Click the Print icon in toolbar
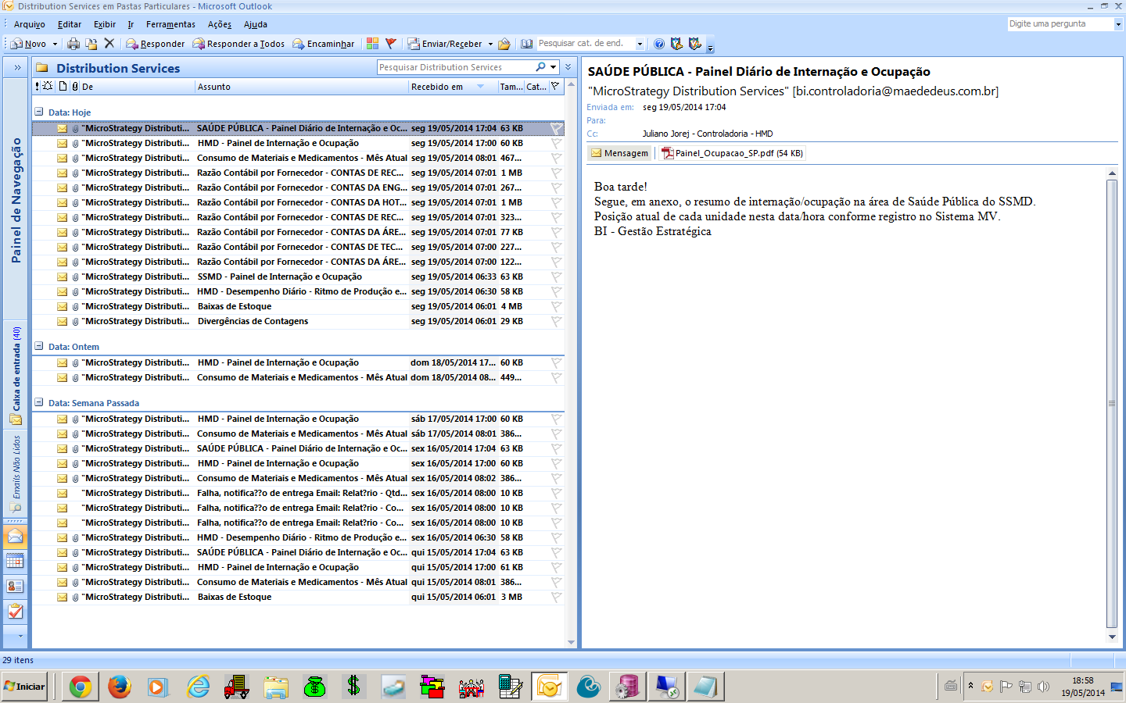 74,44
